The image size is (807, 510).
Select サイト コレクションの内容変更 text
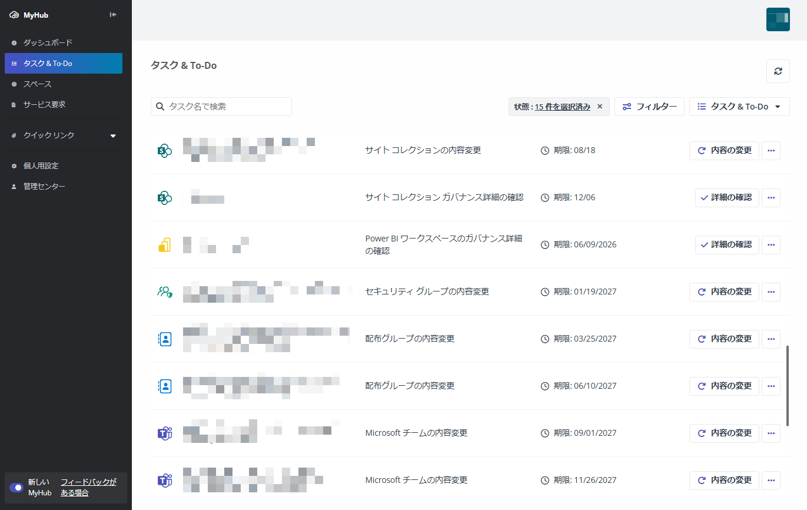point(423,150)
